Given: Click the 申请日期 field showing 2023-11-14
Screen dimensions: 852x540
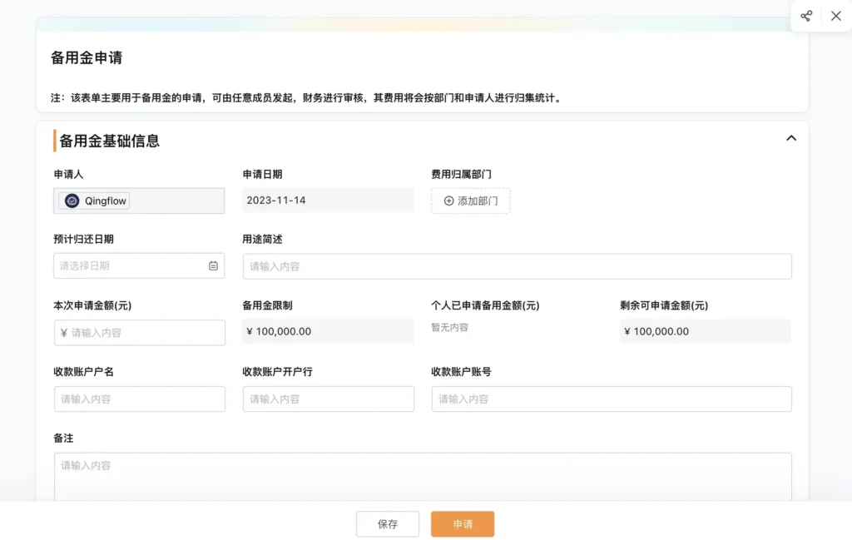Looking at the screenshot, I should pyautogui.click(x=328, y=201).
